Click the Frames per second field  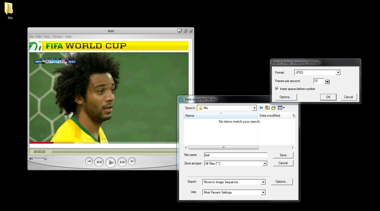[319, 81]
